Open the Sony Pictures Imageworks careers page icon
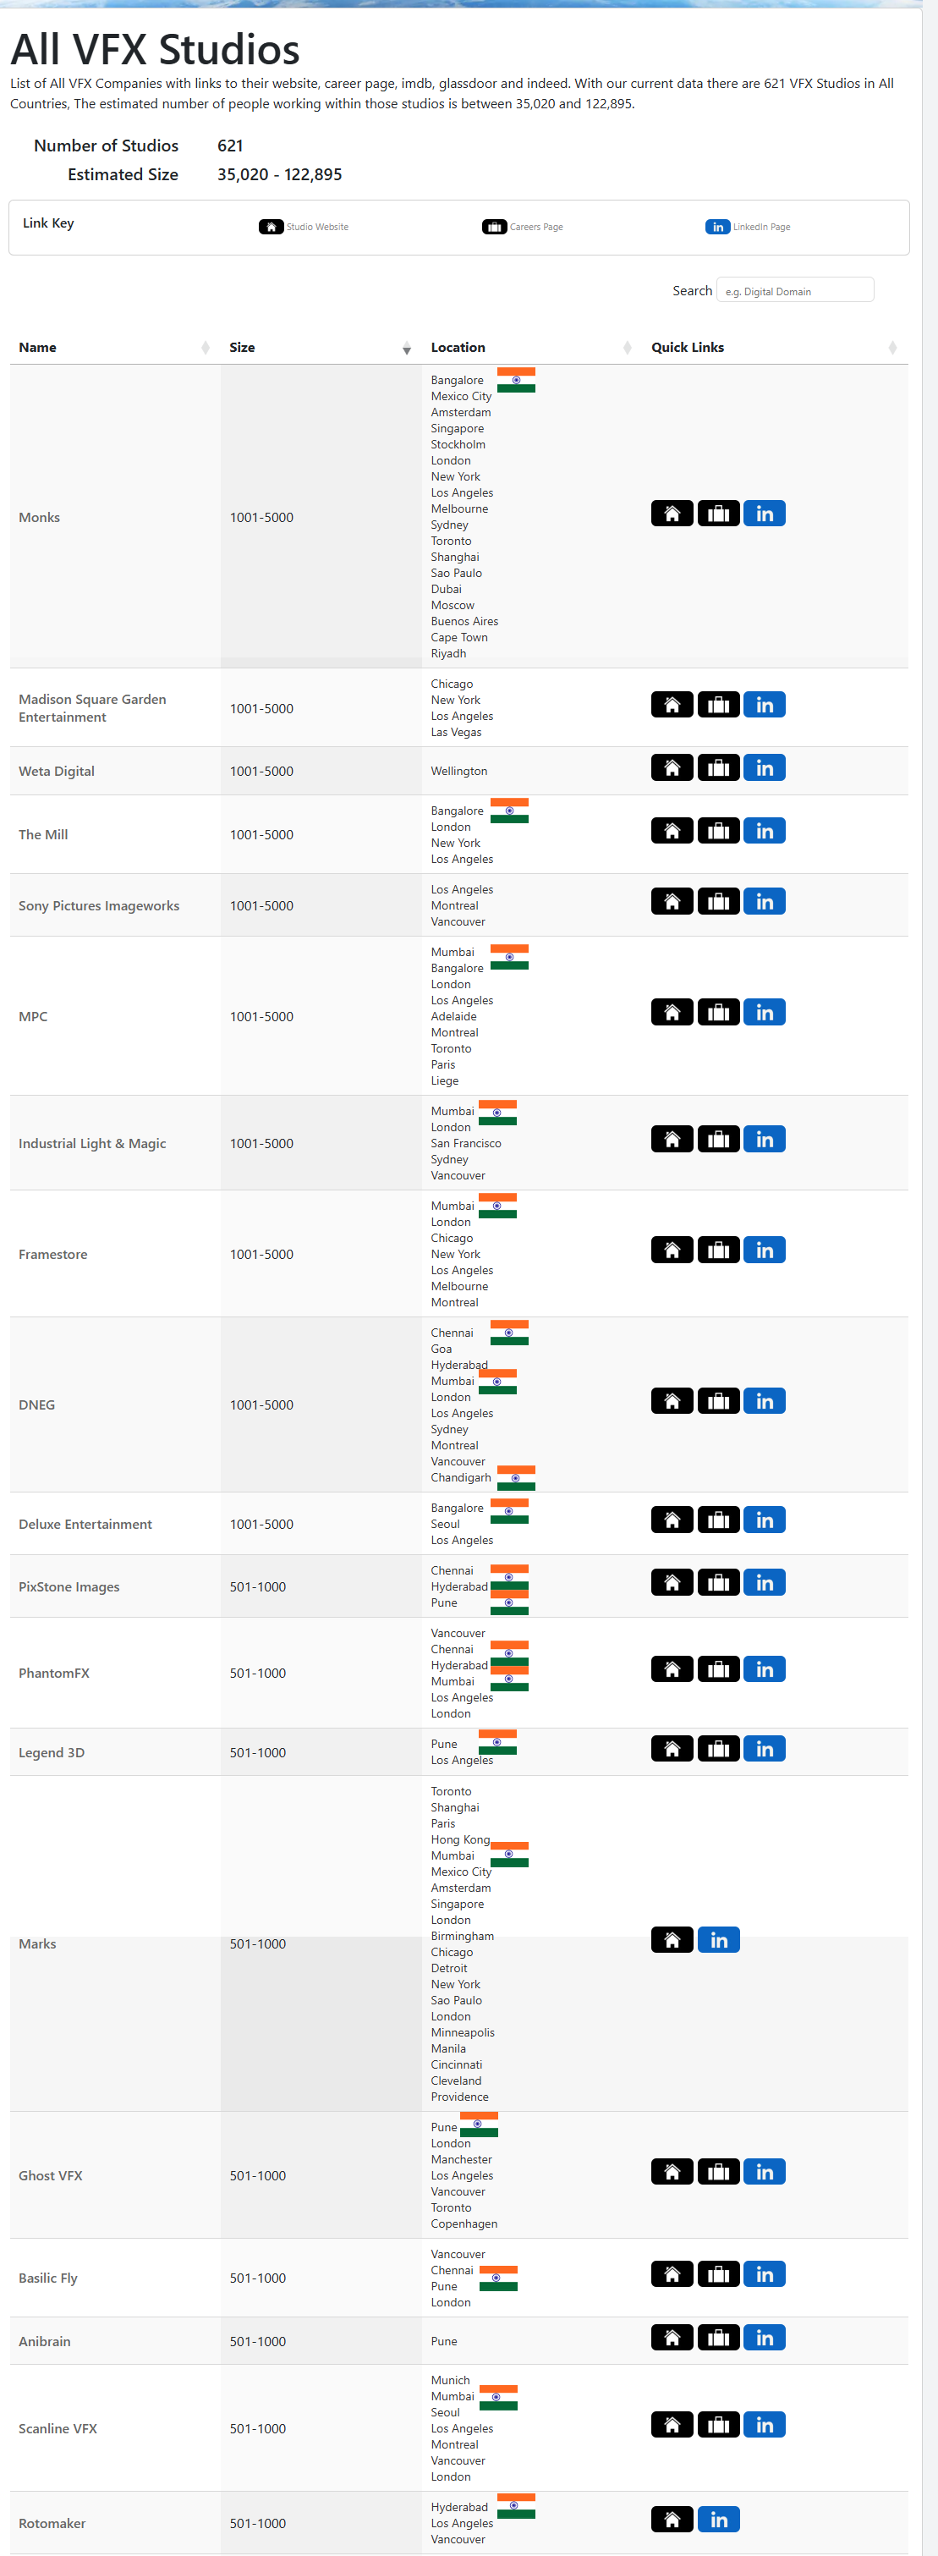Screen dimensions: 938x2556 coord(718,902)
